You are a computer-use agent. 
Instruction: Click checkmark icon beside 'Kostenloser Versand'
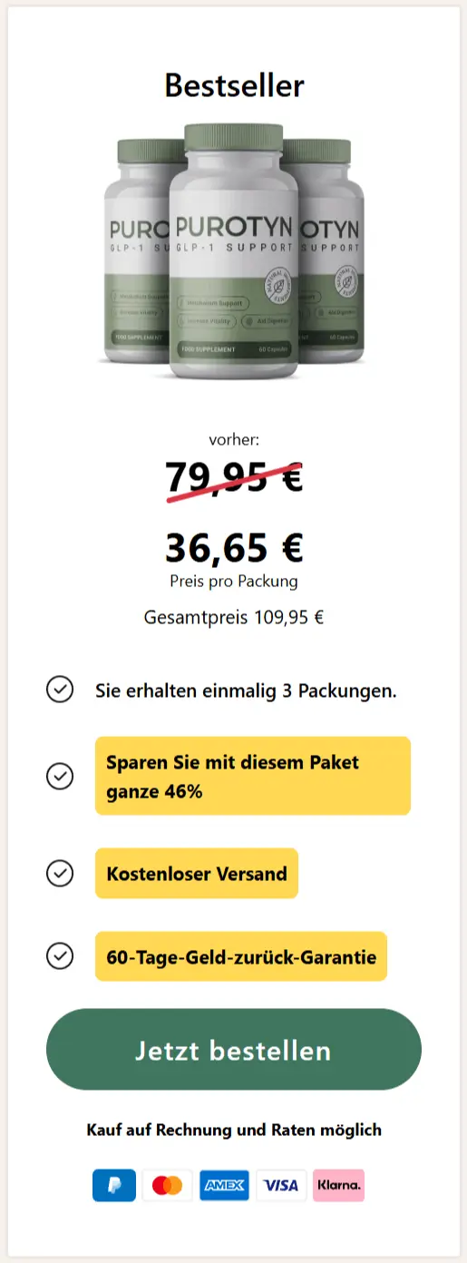point(60,873)
